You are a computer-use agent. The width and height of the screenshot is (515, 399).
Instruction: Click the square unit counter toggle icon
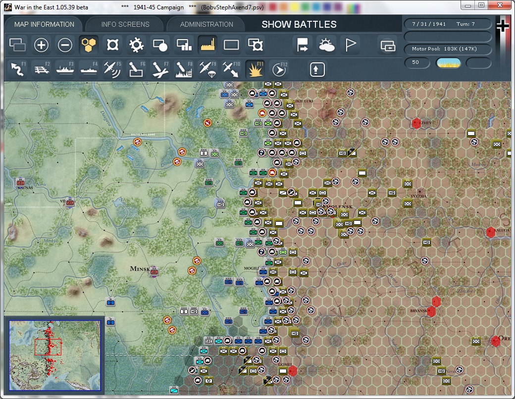[112, 45]
